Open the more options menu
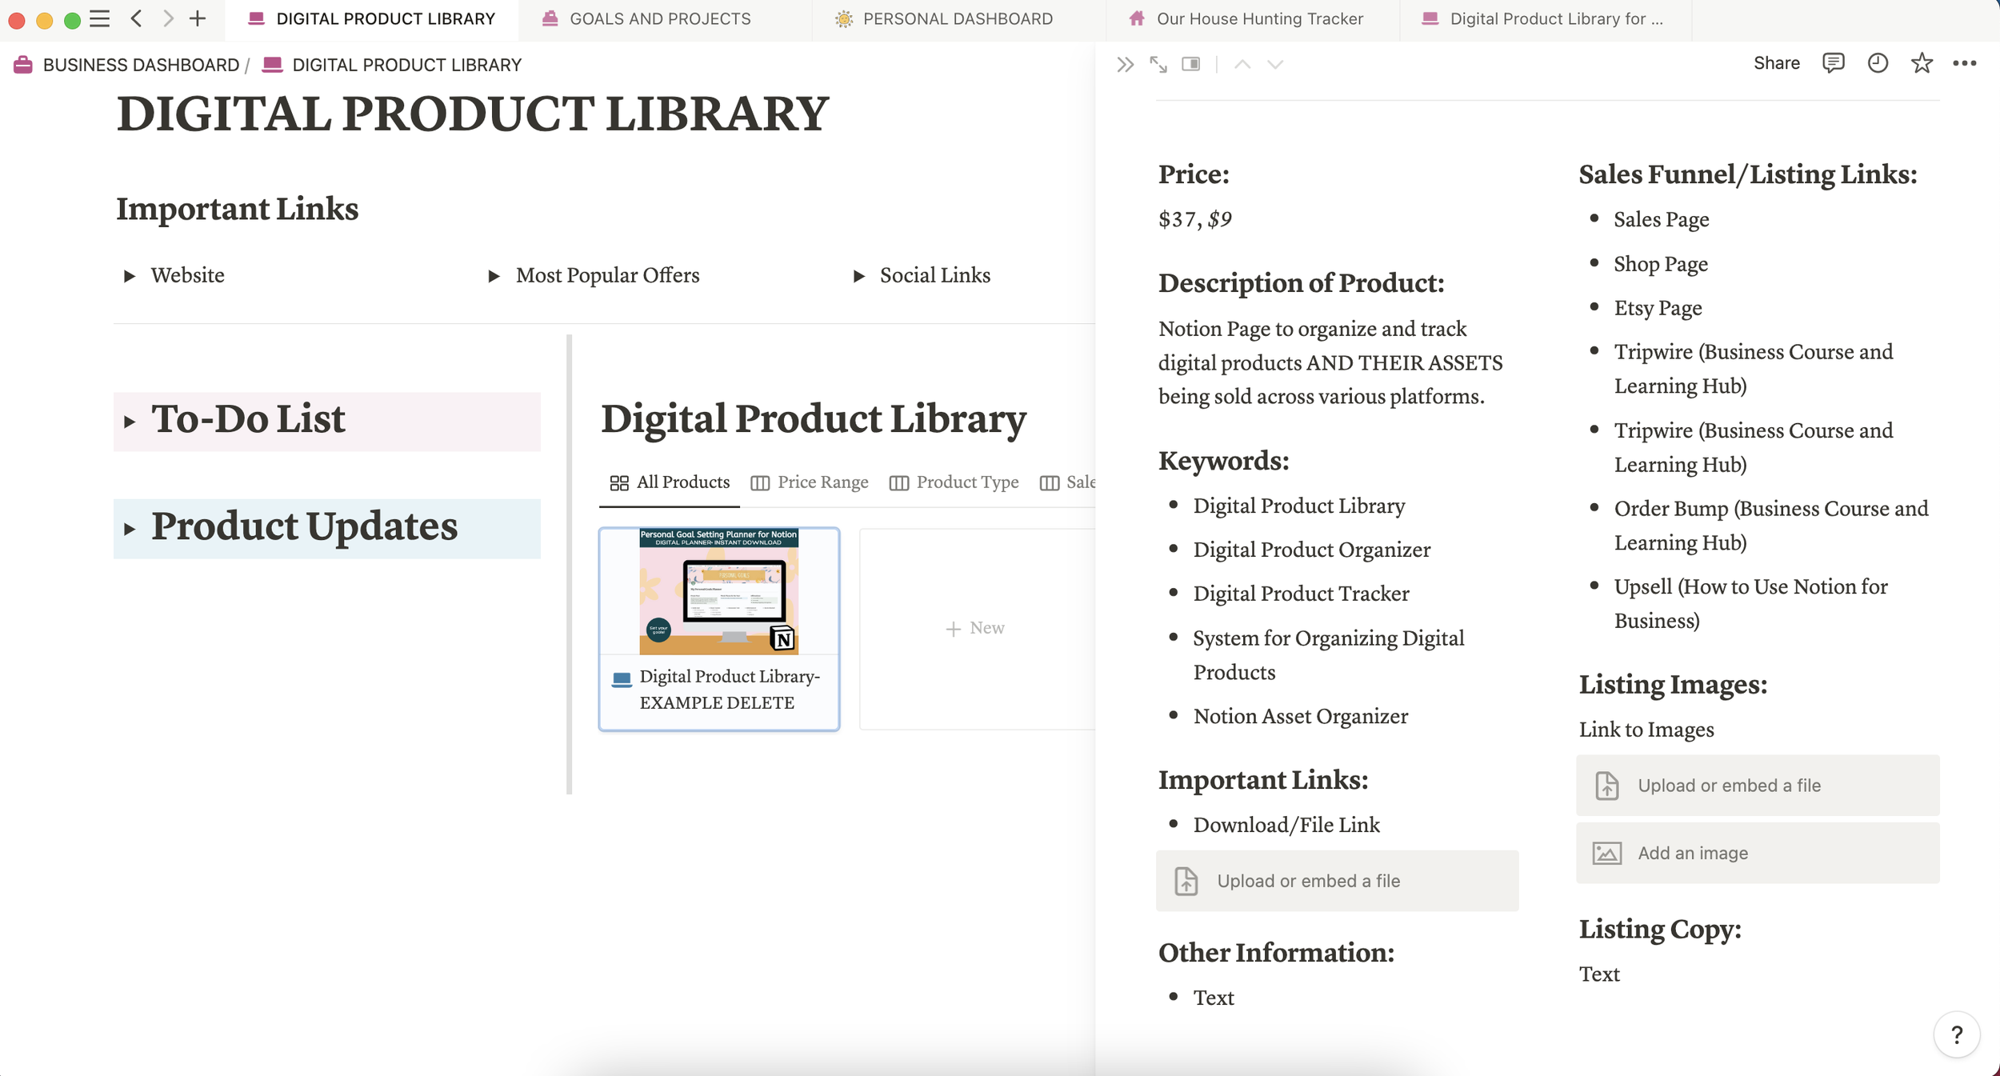This screenshot has width=2000, height=1076. 1966,62
